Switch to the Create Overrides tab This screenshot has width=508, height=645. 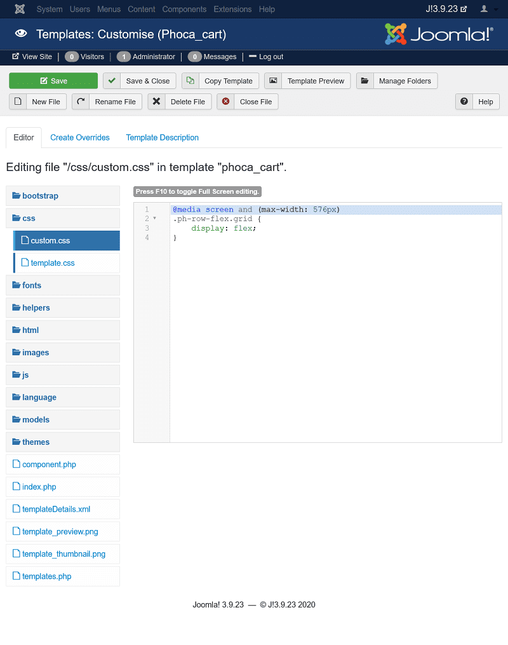80,137
